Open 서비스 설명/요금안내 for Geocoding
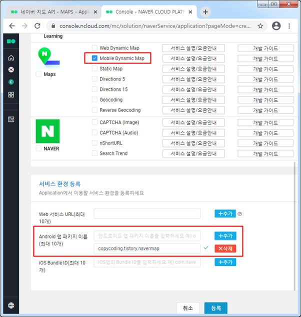This screenshot has height=317, width=301. click(193, 100)
